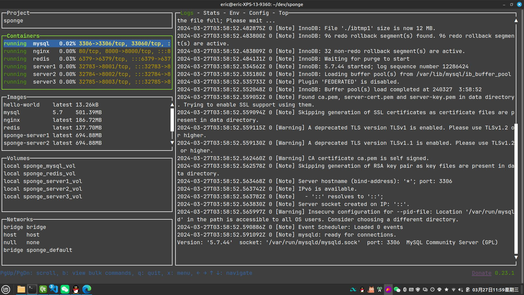The image size is (524, 295).
Task: Click the log panel scroll-up arrow
Action: pos(516,20)
